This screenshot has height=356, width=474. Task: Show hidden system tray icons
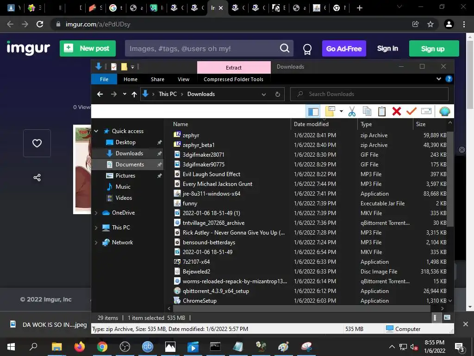(392, 347)
